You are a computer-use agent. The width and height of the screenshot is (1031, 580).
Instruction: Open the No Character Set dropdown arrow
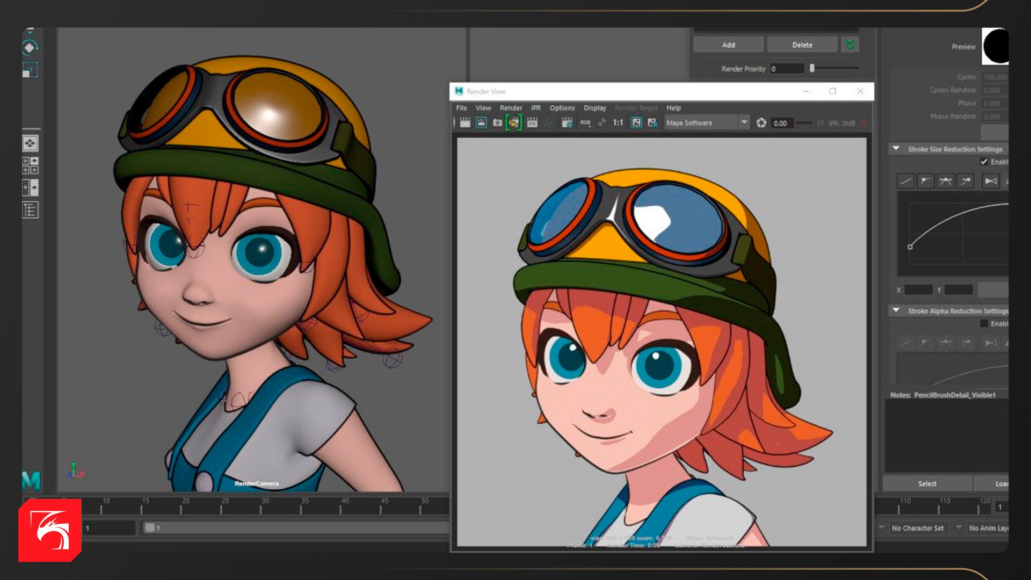881,527
